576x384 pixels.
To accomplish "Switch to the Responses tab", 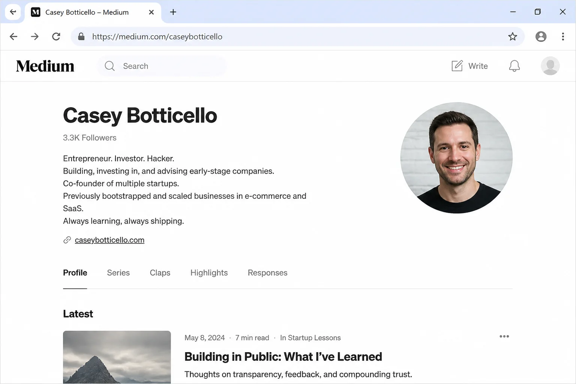I will pos(267,273).
